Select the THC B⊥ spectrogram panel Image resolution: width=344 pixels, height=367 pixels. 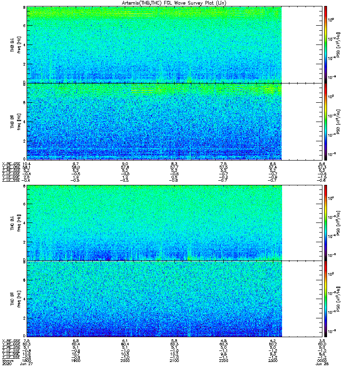tap(175, 222)
